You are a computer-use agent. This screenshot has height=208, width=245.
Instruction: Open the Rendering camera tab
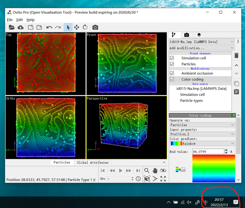click(186, 35)
